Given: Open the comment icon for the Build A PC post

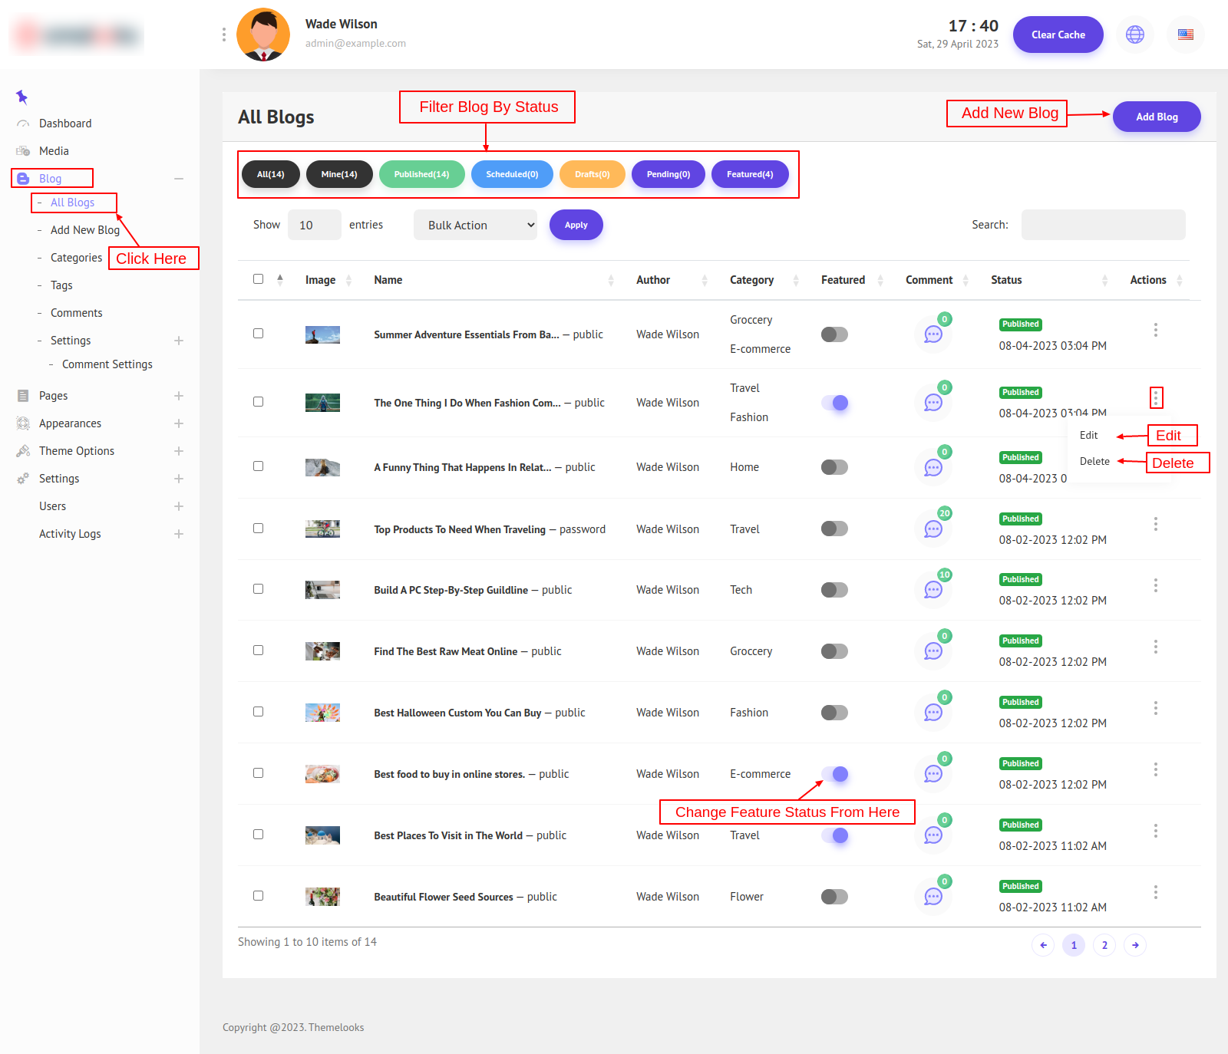Looking at the screenshot, I should point(933,590).
